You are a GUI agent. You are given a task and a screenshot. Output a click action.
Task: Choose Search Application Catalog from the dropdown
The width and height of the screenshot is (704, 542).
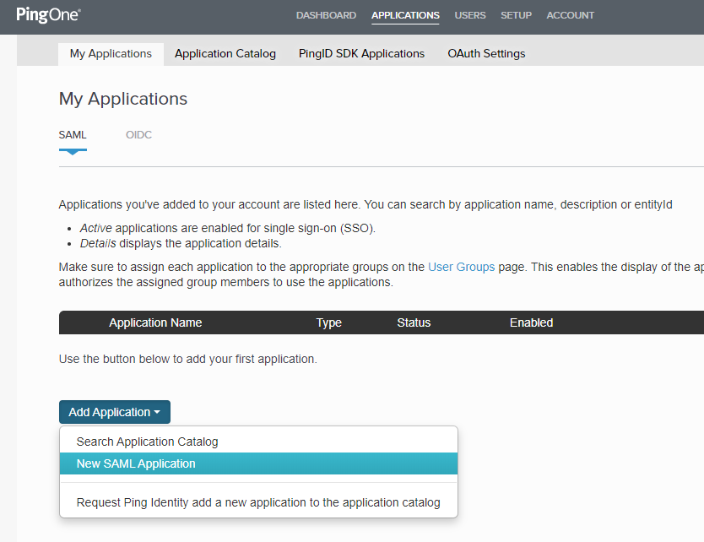pyautogui.click(x=147, y=442)
